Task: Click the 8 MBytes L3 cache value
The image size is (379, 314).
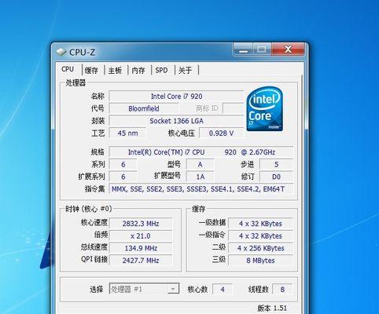Action: tap(260, 261)
